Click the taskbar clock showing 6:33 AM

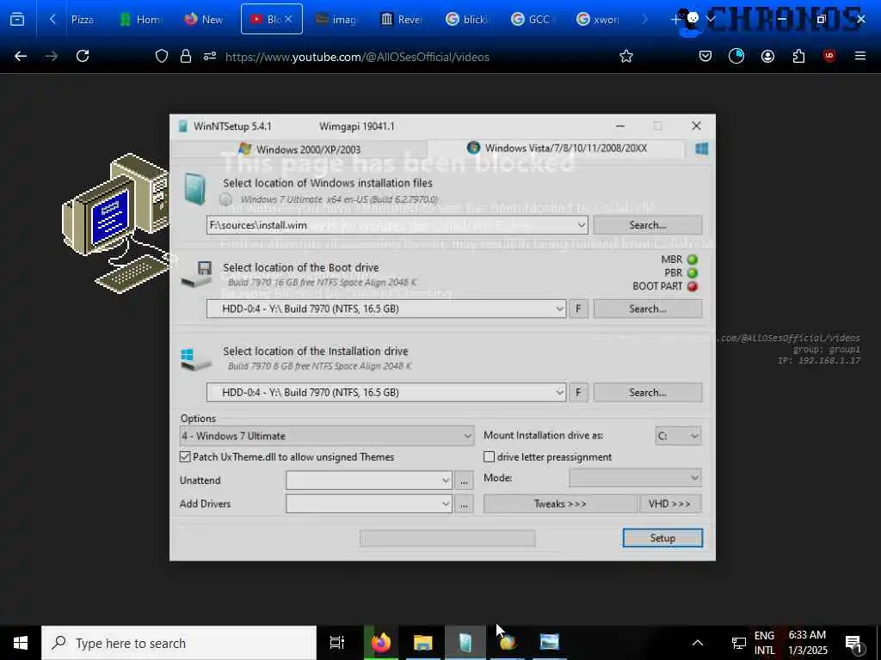(807, 643)
